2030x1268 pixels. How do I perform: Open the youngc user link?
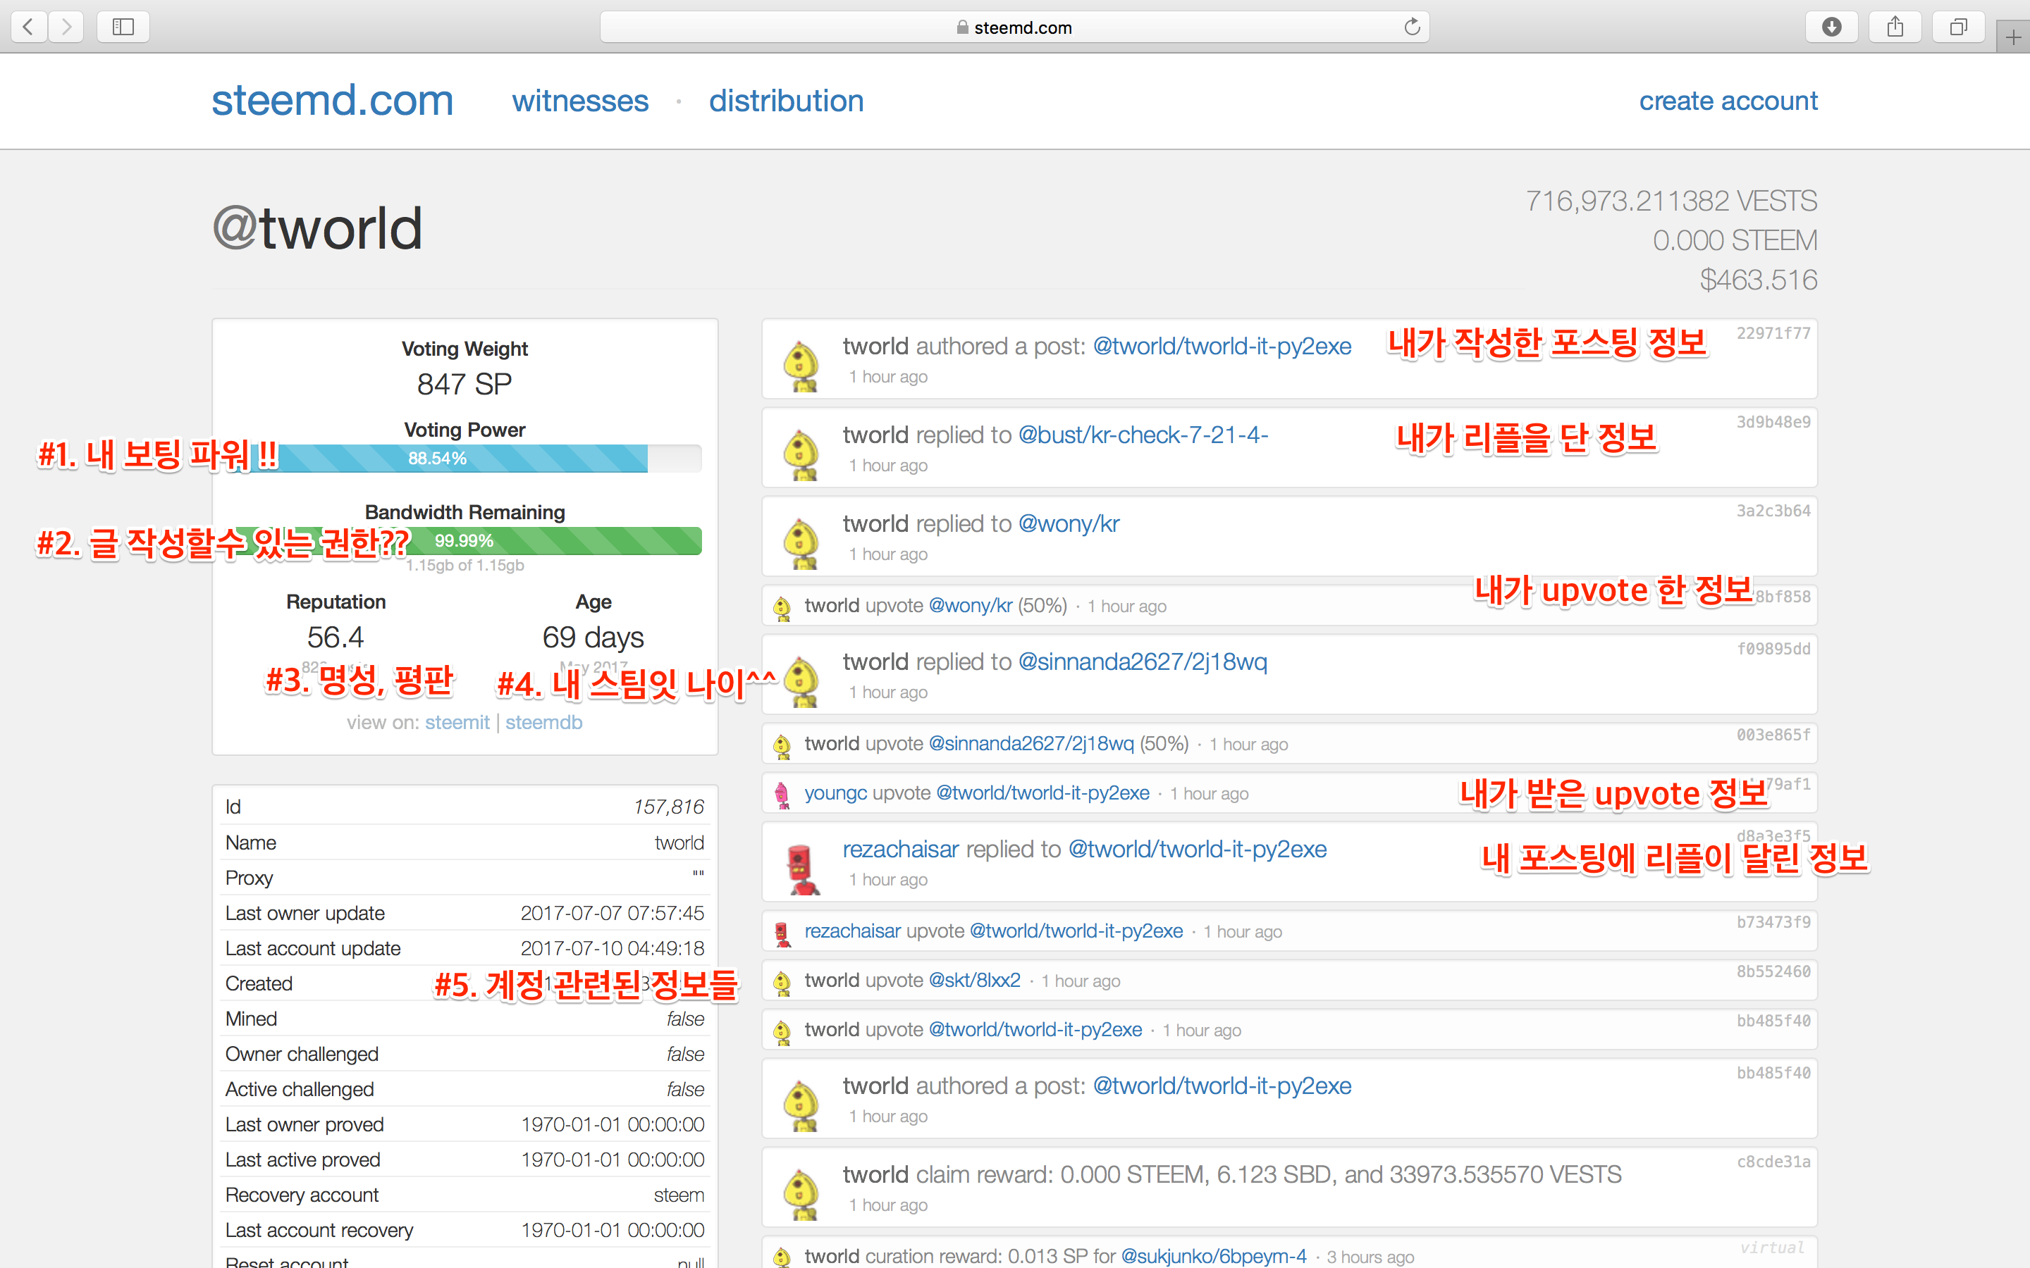835,793
